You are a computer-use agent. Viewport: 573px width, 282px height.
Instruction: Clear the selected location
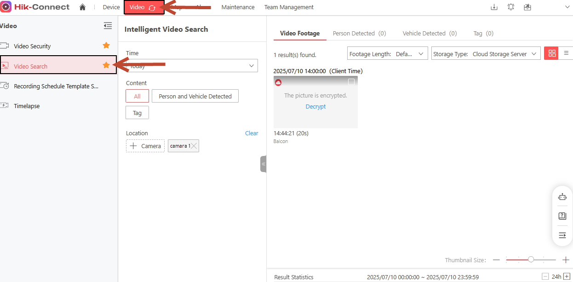click(x=252, y=133)
